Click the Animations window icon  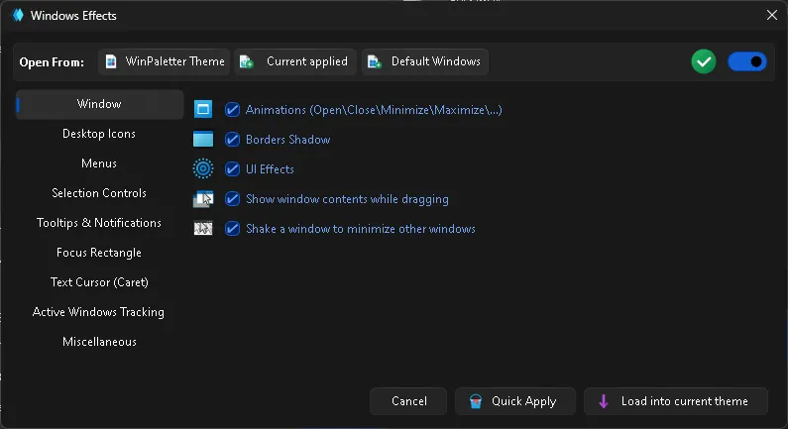(203, 110)
